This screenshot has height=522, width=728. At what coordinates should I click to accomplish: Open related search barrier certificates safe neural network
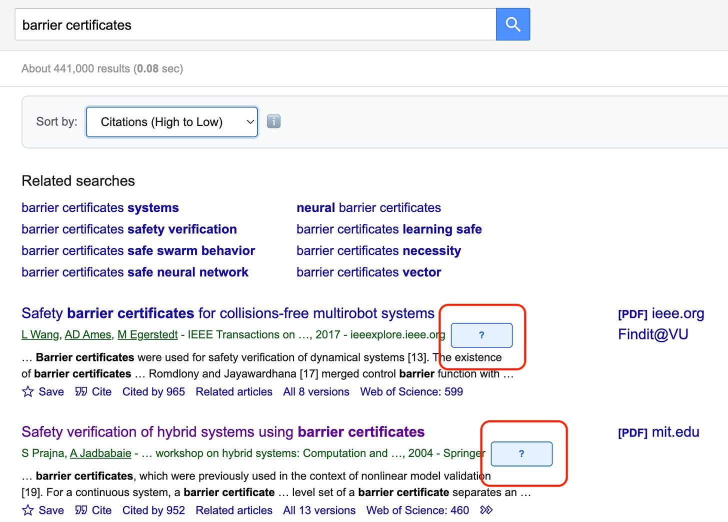click(x=135, y=272)
